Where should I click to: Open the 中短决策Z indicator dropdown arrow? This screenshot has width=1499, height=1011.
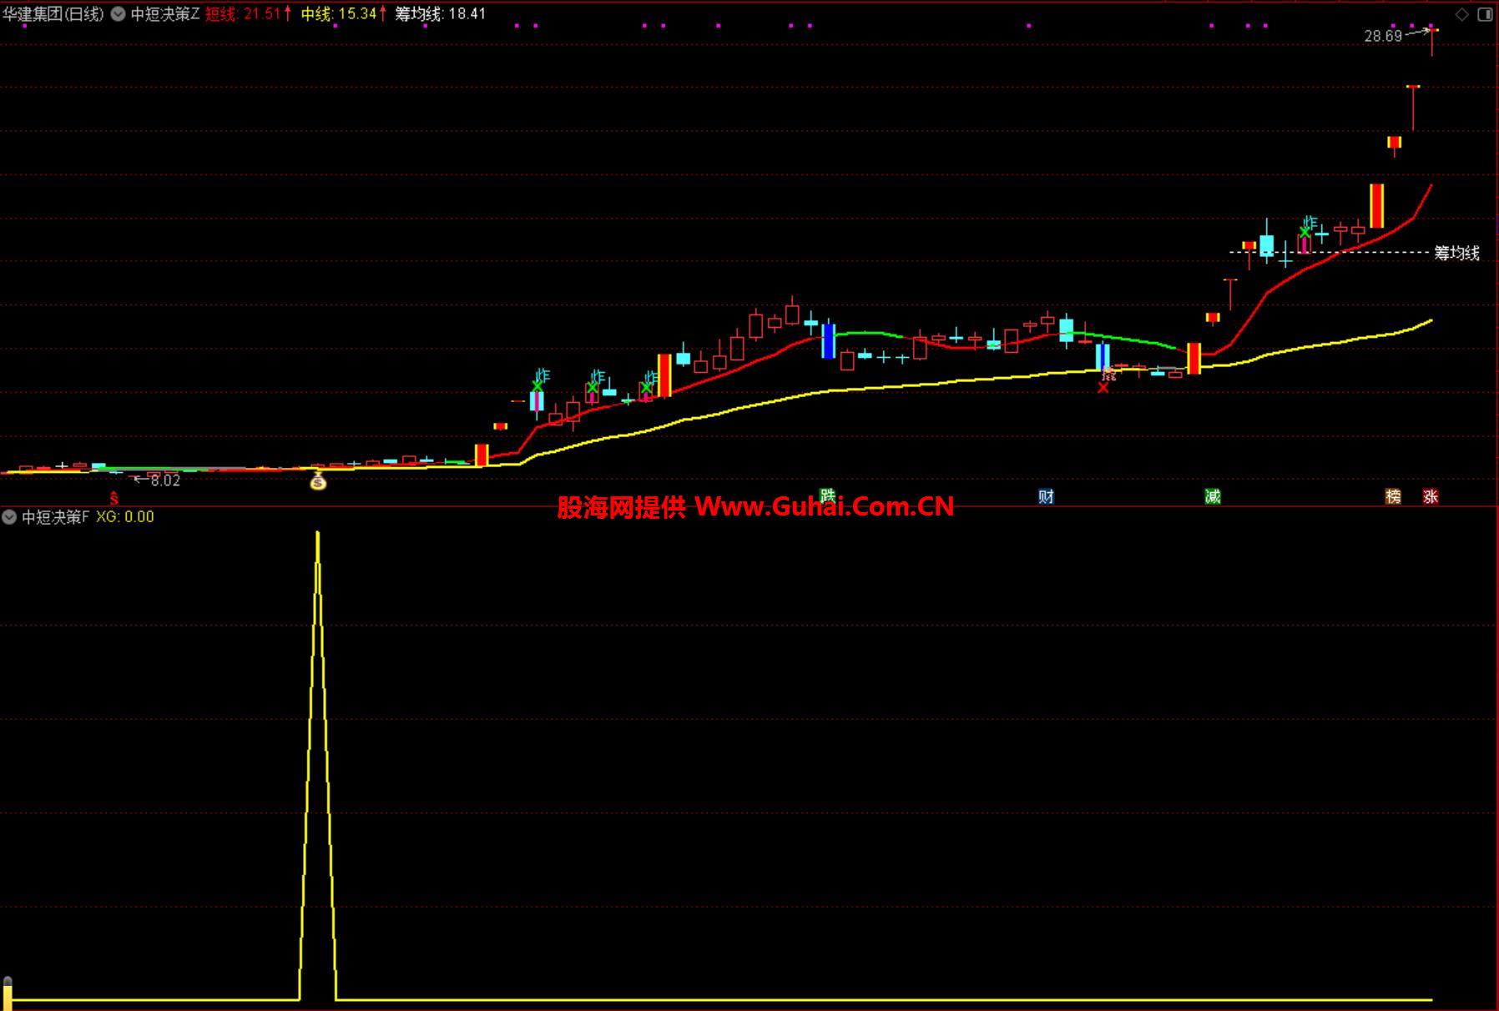(118, 14)
